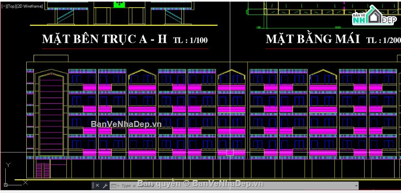Select the tall arched entrance tower on left

[51, 114]
